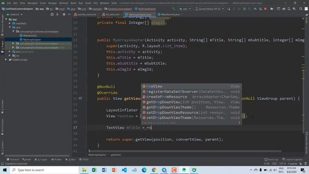The image size is (309, 174).
Task: Open Excel from the taskbar
Action: pos(94,170)
